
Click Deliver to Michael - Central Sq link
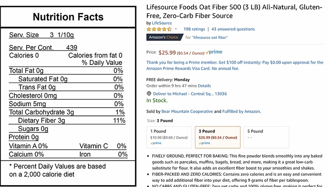(190, 94)
